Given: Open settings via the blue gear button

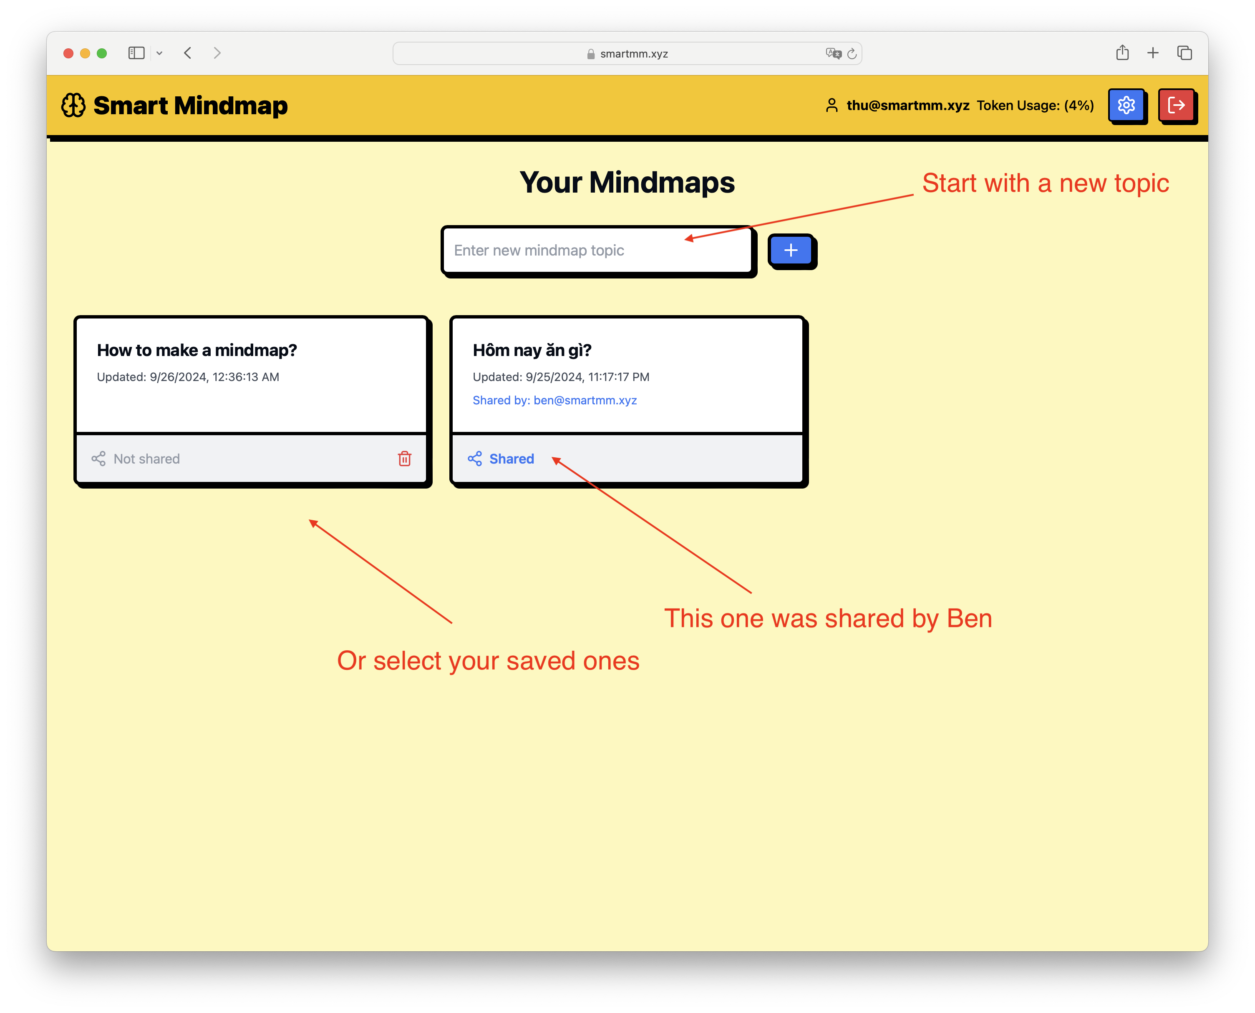Looking at the screenshot, I should coord(1125,105).
